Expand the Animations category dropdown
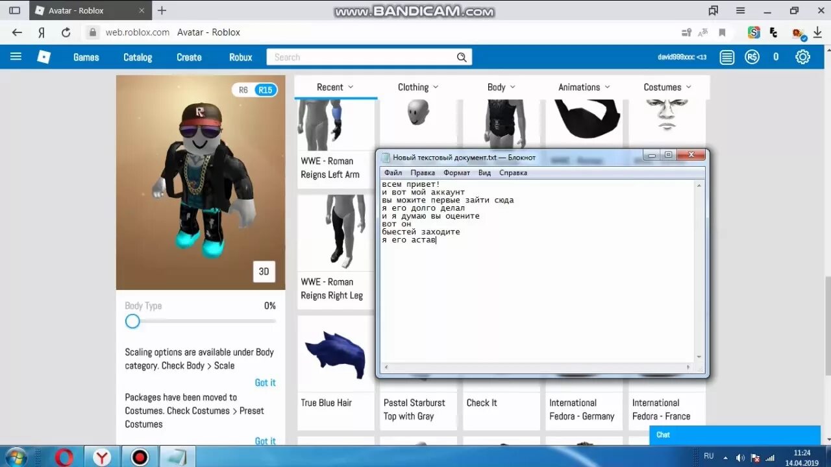The width and height of the screenshot is (831, 467). pyautogui.click(x=584, y=87)
